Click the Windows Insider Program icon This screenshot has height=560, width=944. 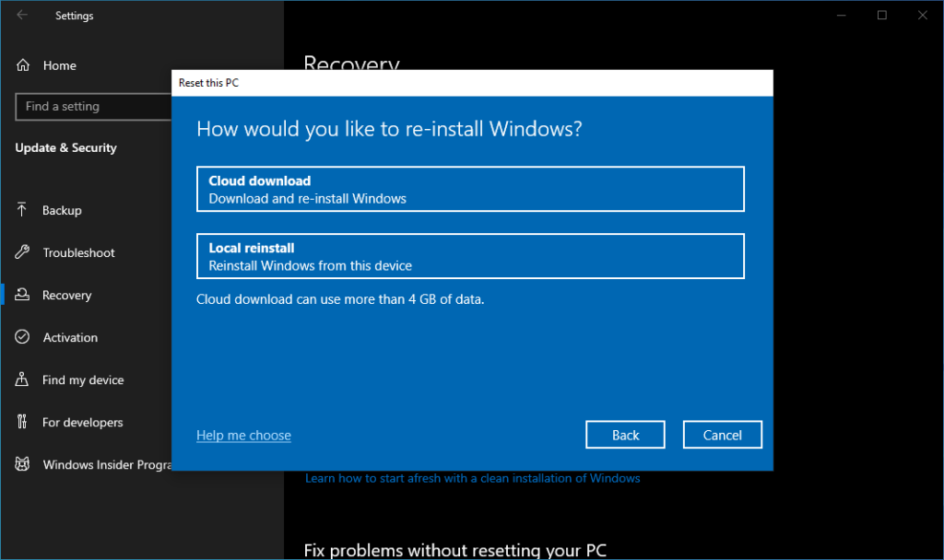coord(20,464)
